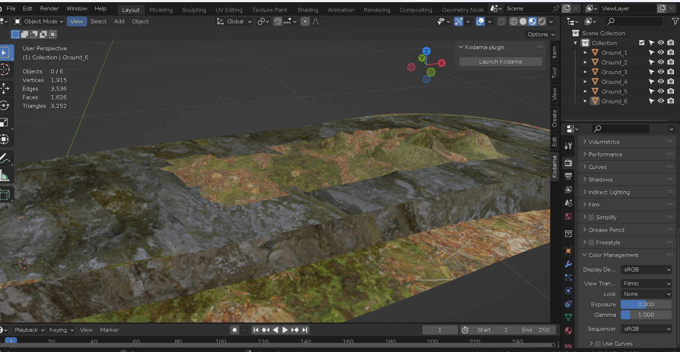680x352 pixels.
Task: Open the viewport Add menu
Action: 119,22
